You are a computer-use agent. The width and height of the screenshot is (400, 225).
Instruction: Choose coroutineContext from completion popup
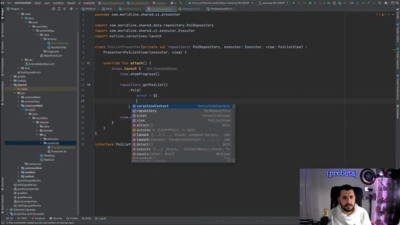pos(182,106)
